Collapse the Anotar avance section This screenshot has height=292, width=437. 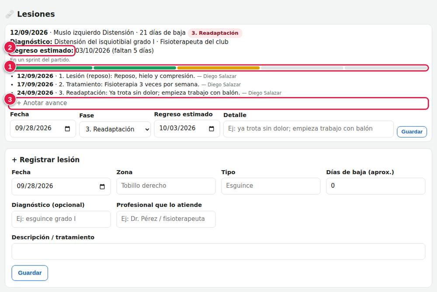coord(218,103)
